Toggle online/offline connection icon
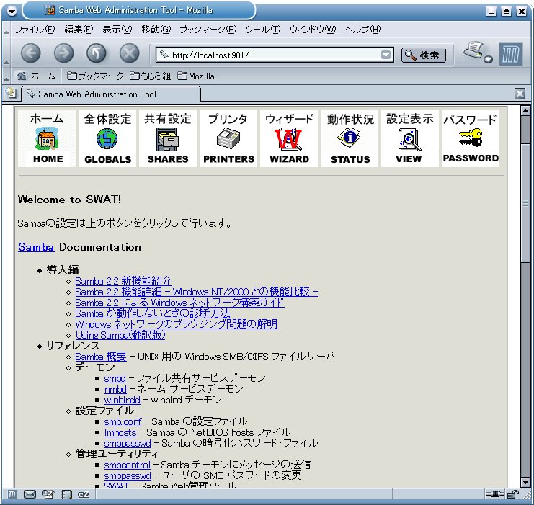Screen dimensions: 534x505 [494, 493]
